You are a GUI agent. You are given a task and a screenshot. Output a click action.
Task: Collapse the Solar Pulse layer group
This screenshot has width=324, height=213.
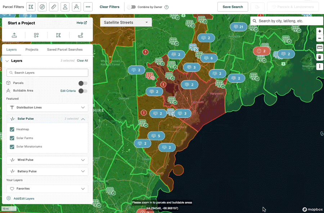click(47, 119)
